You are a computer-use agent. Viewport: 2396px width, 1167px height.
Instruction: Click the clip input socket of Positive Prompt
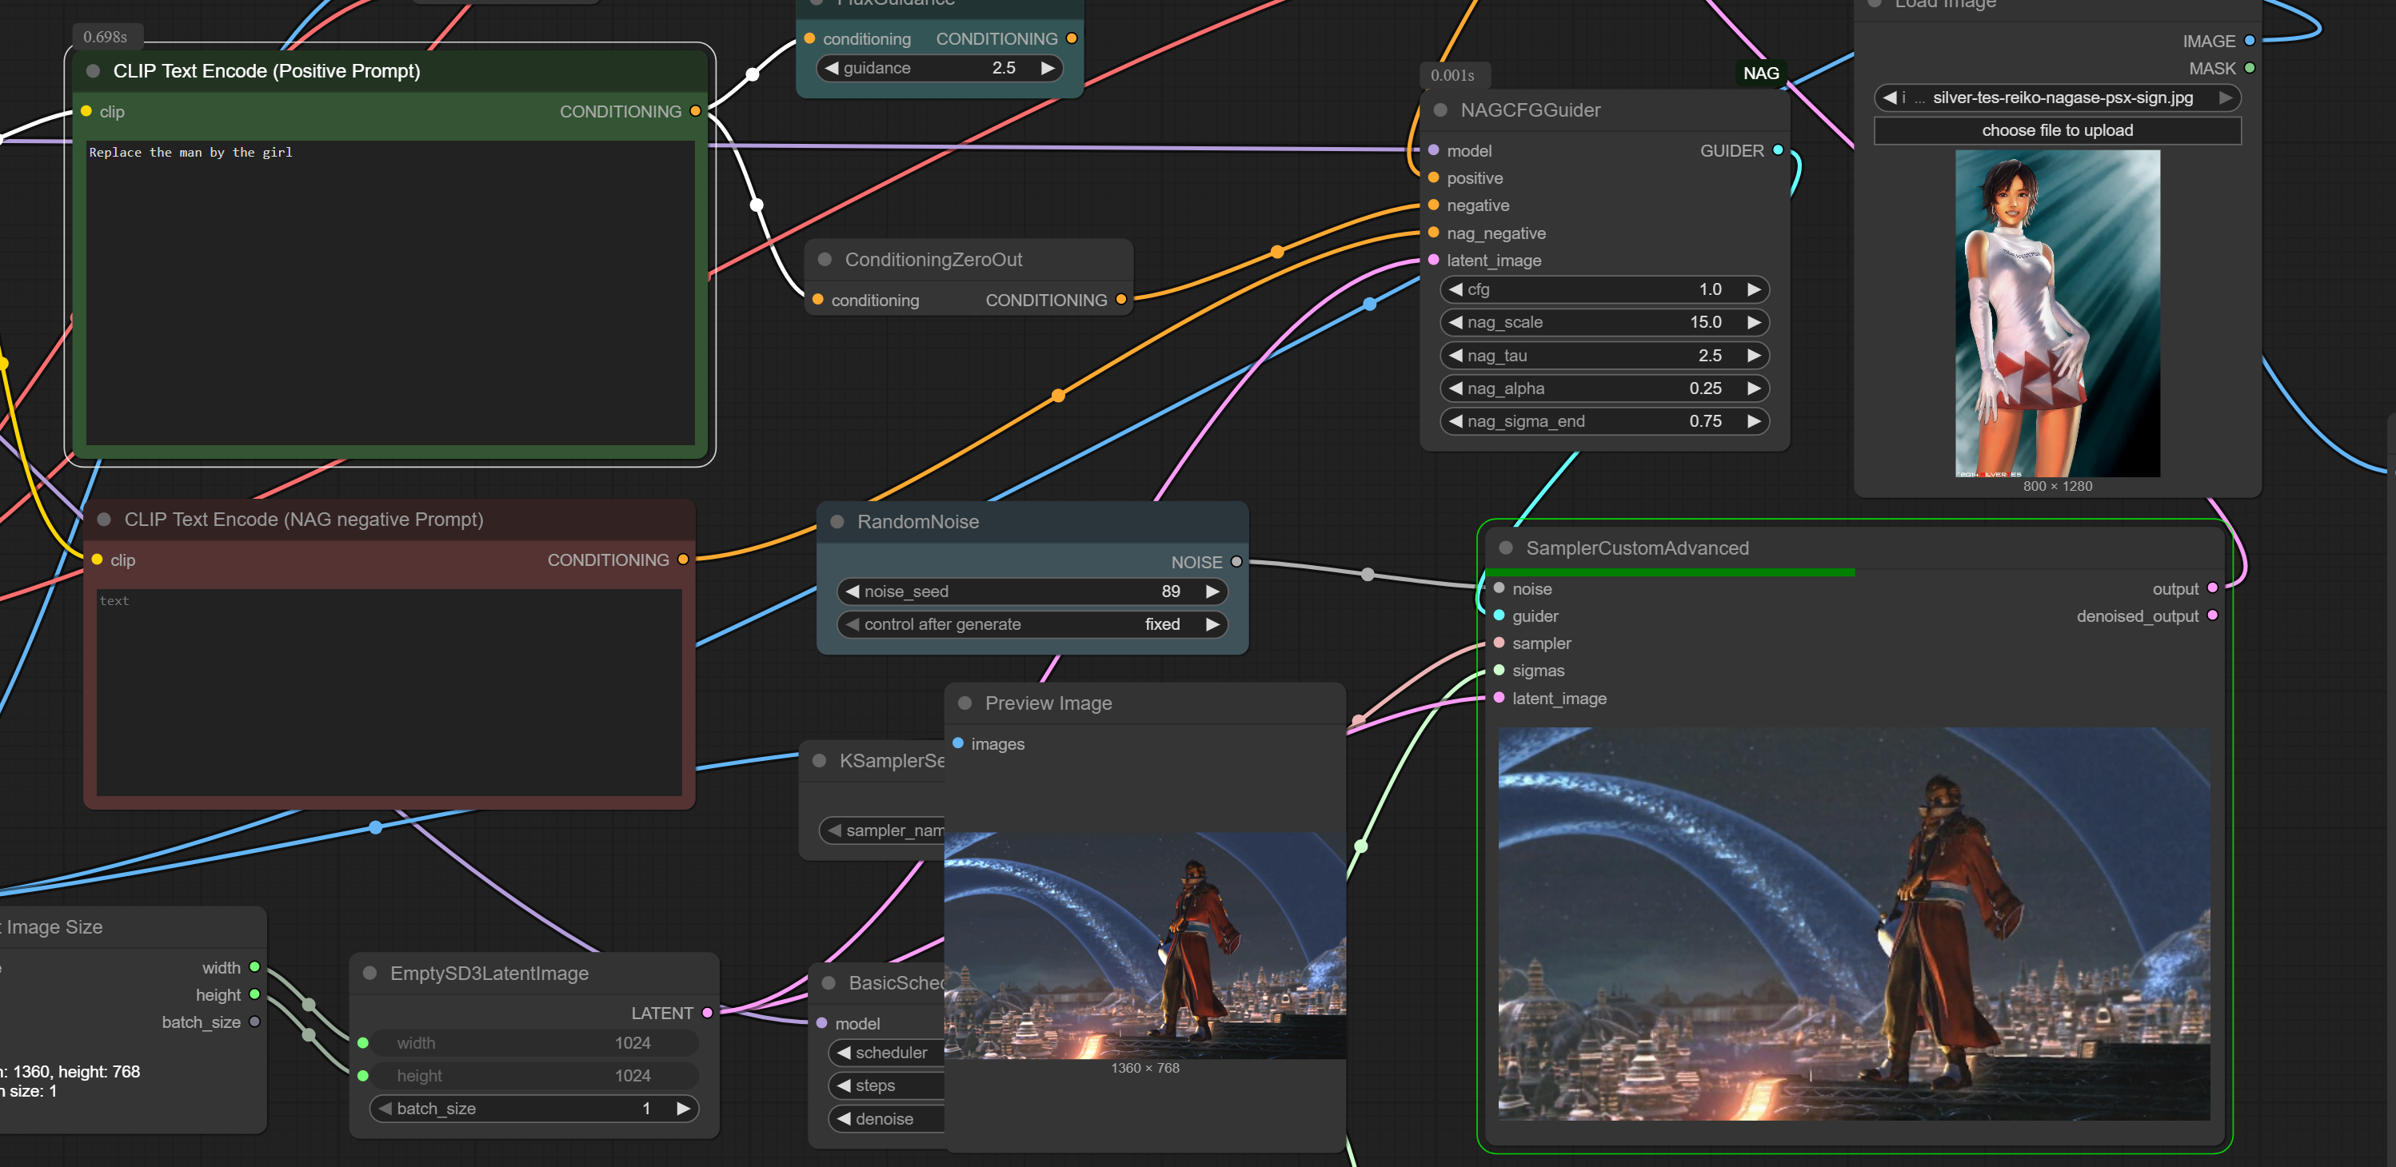click(86, 112)
